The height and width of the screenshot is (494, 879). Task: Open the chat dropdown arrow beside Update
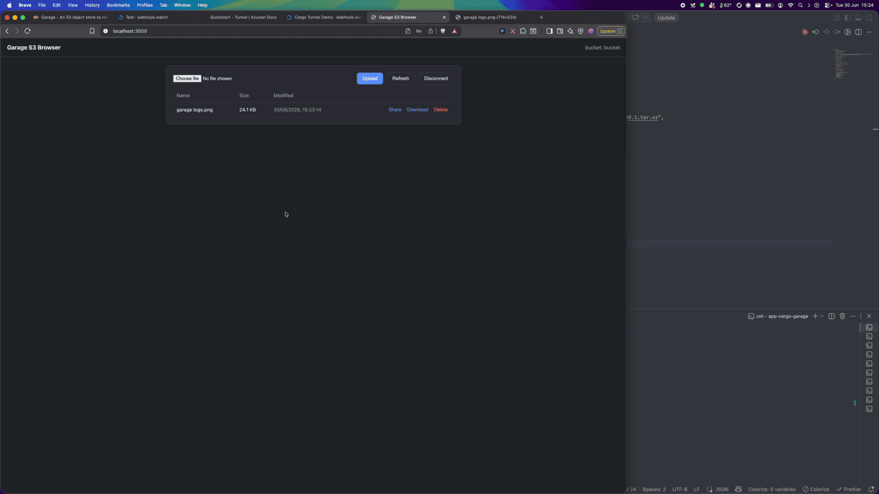[646, 18]
